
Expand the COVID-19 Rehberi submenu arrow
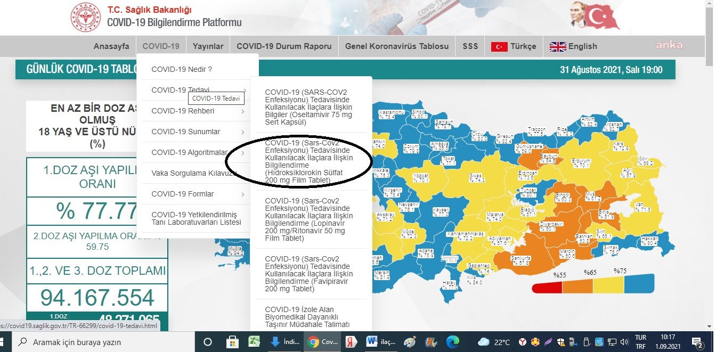243,111
